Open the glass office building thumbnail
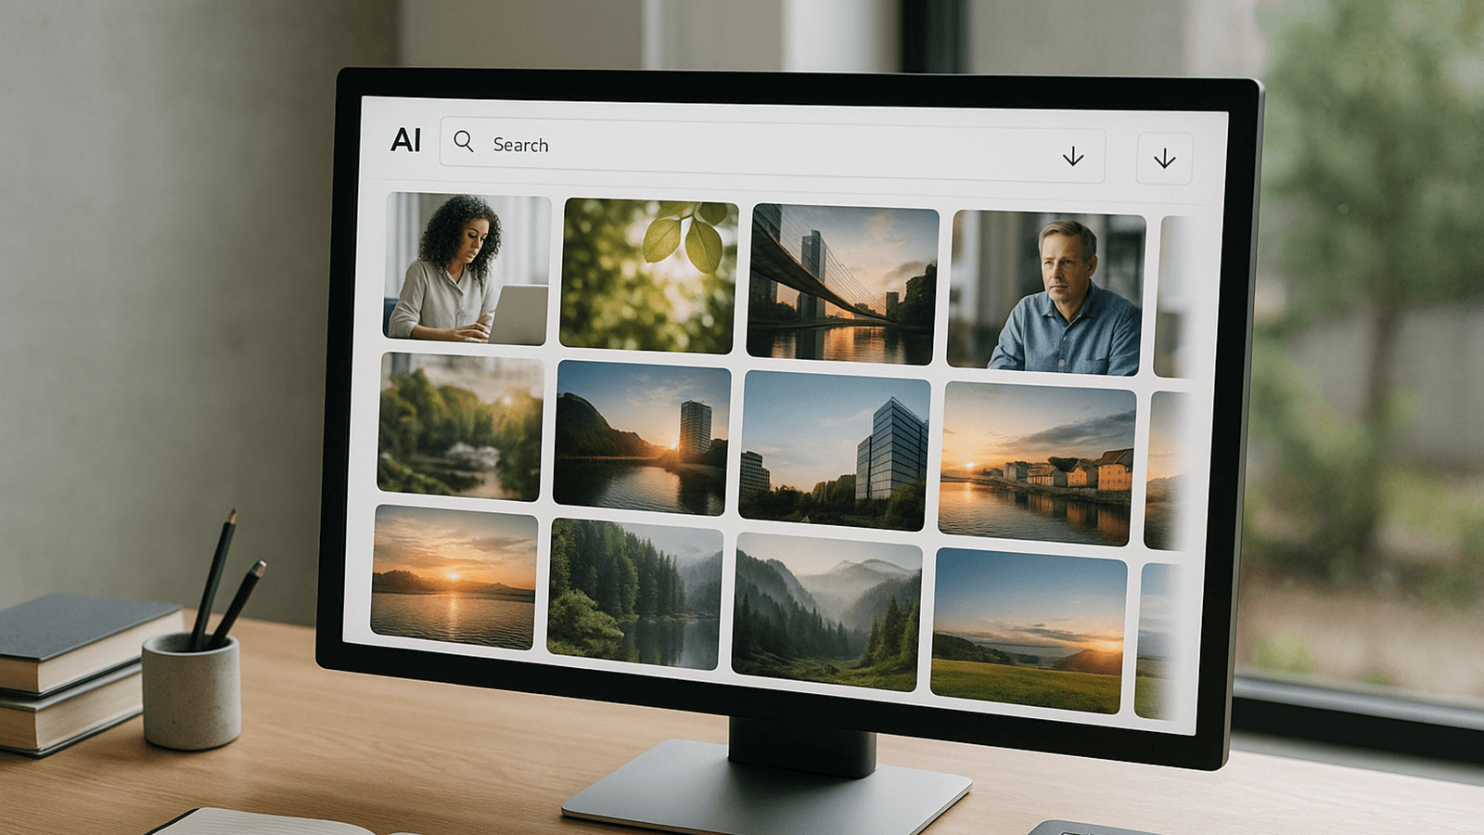 point(835,450)
